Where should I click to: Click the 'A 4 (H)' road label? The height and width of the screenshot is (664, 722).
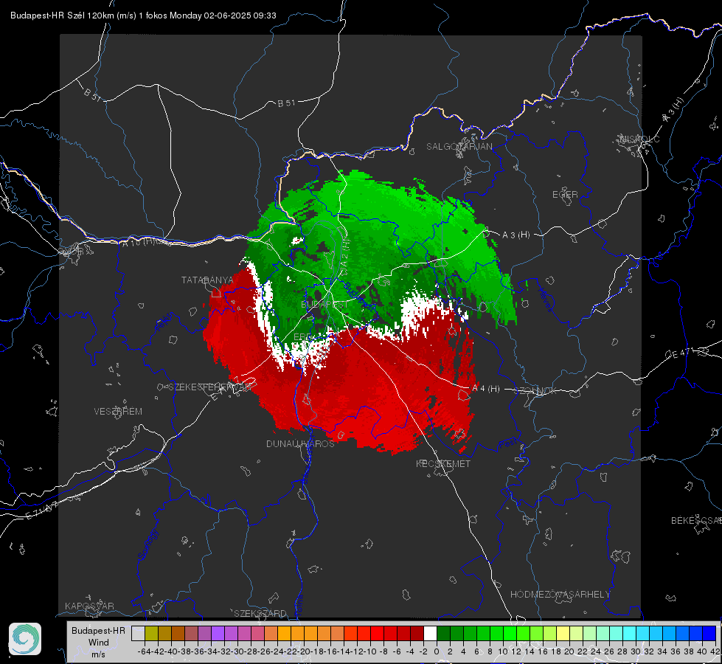[486, 389]
